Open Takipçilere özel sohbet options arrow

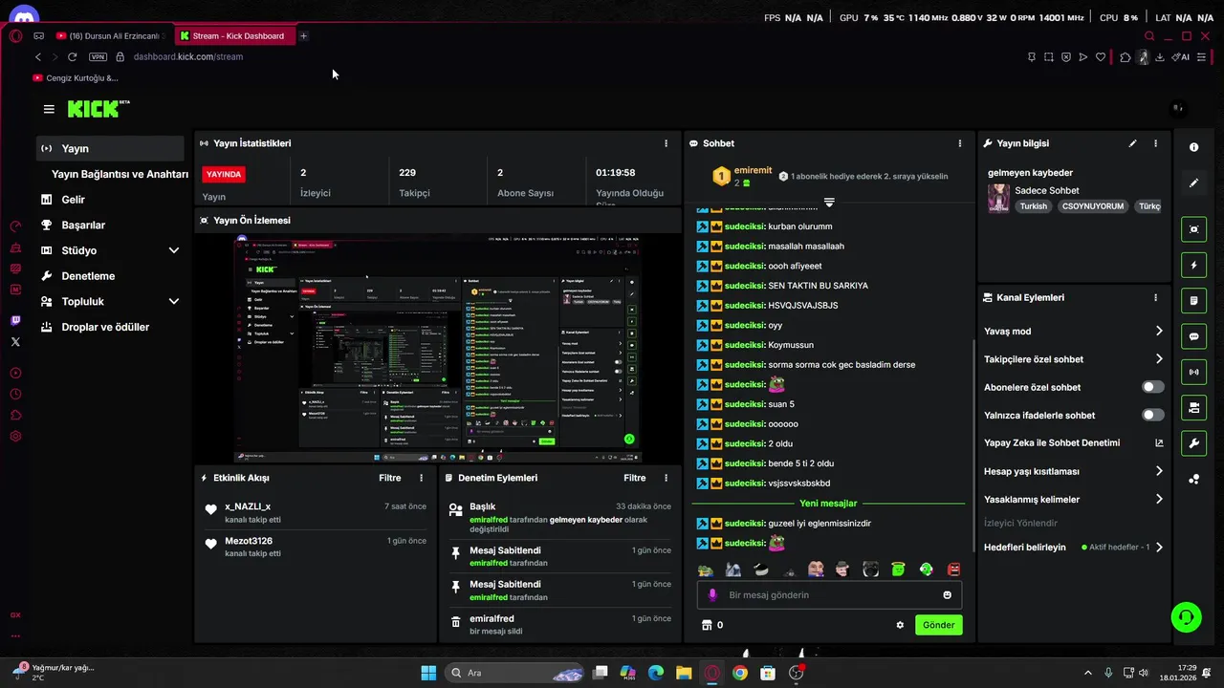pos(1159,359)
